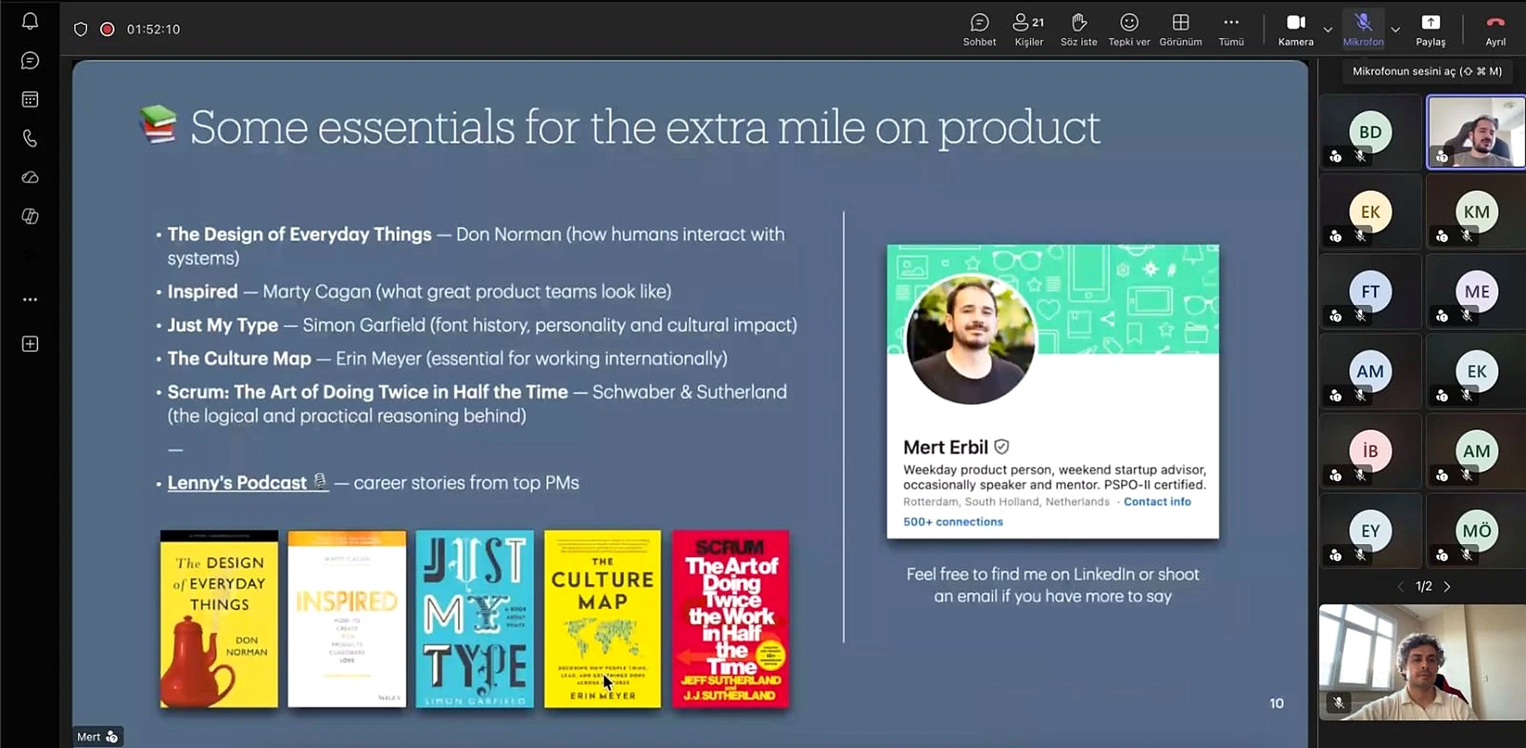Expand camera options dropdown arrow
This screenshot has width=1526, height=748.
(x=1328, y=30)
